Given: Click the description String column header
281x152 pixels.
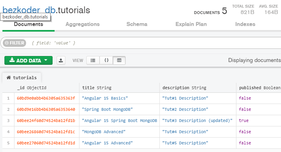Looking at the screenshot, I should tap(184, 88).
